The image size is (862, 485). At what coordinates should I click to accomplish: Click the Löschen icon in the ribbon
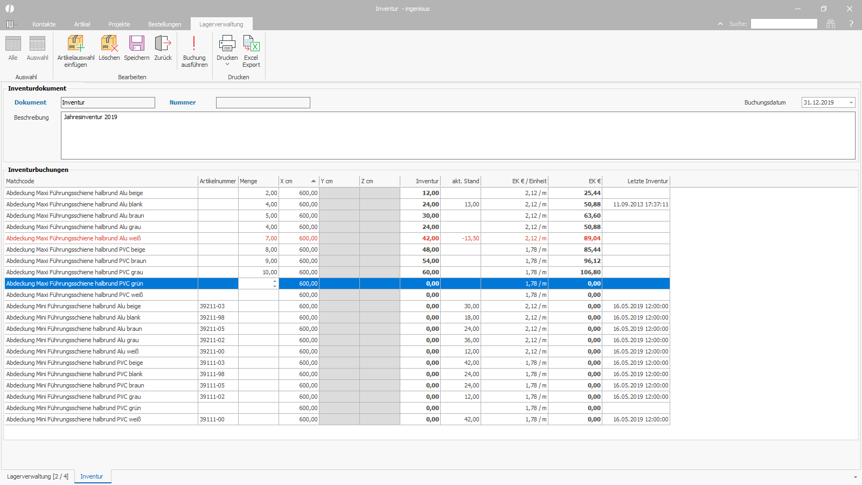(109, 44)
